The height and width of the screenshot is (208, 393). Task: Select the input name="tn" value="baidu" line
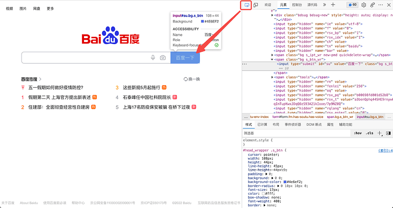[x=318, y=46]
